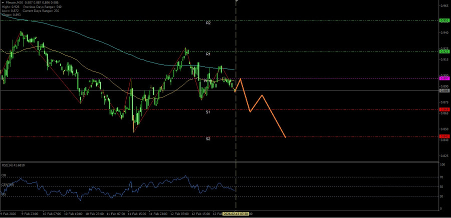Select the R1 resistance level label
The image size is (451, 218).
coord(208,53)
